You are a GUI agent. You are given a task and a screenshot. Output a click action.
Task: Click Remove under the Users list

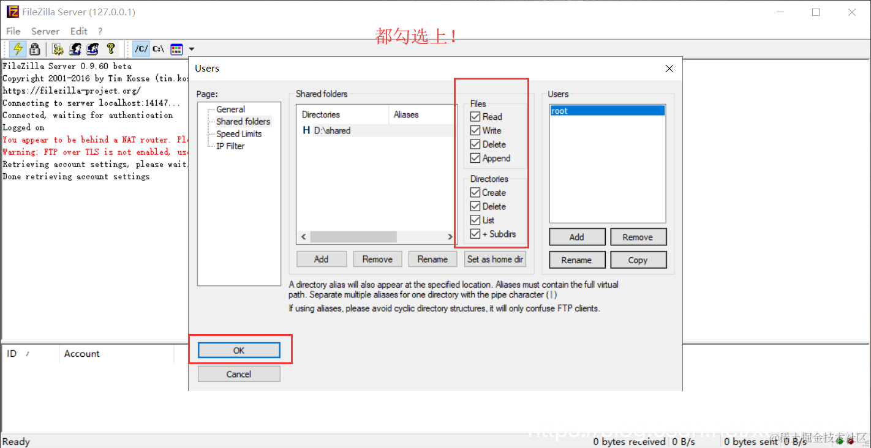pos(638,237)
